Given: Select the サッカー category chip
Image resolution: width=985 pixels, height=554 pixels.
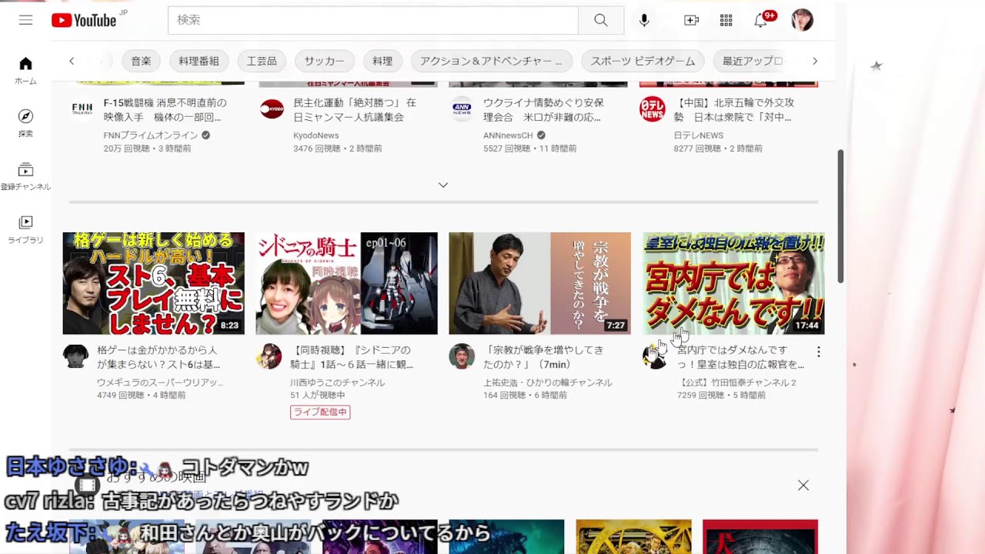Looking at the screenshot, I should (324, 61).
